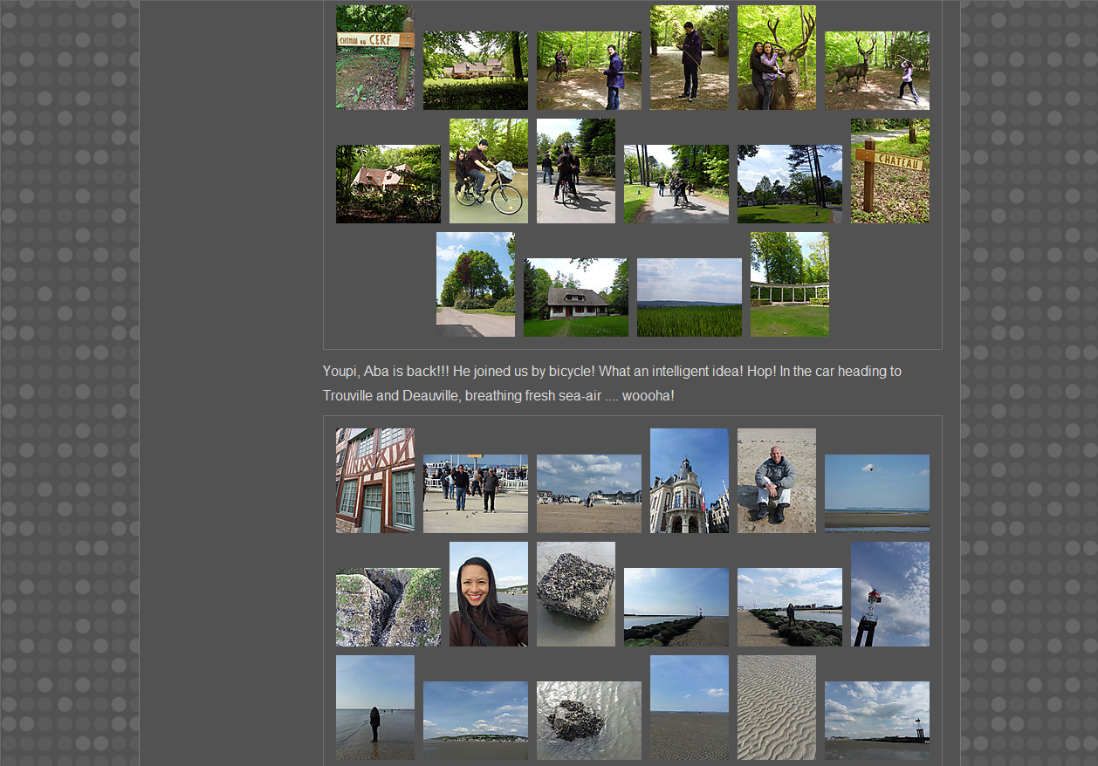Click the barnacle-covered square block thumbnail

pyautogui.click(x=575, y=594)
